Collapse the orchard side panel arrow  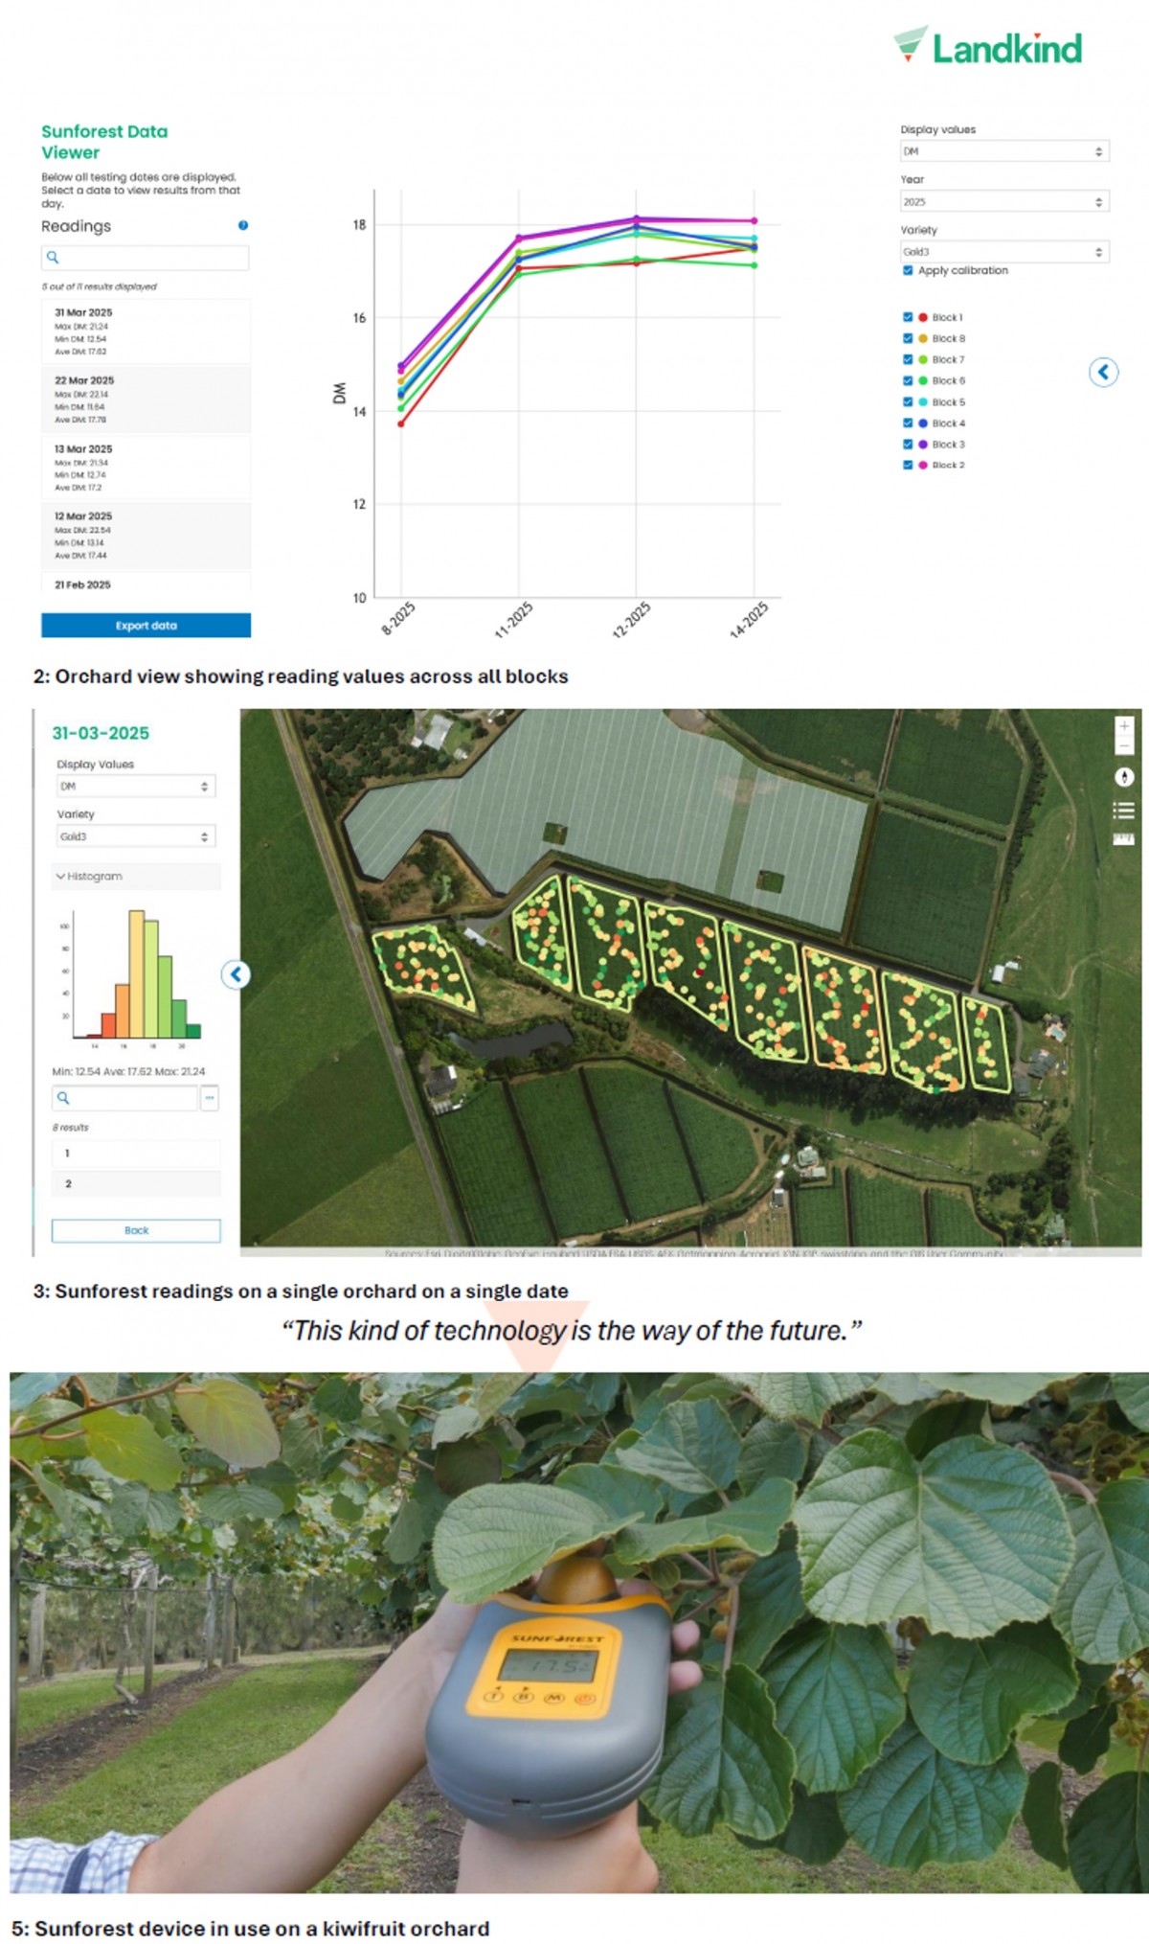[x=236, y=974]
